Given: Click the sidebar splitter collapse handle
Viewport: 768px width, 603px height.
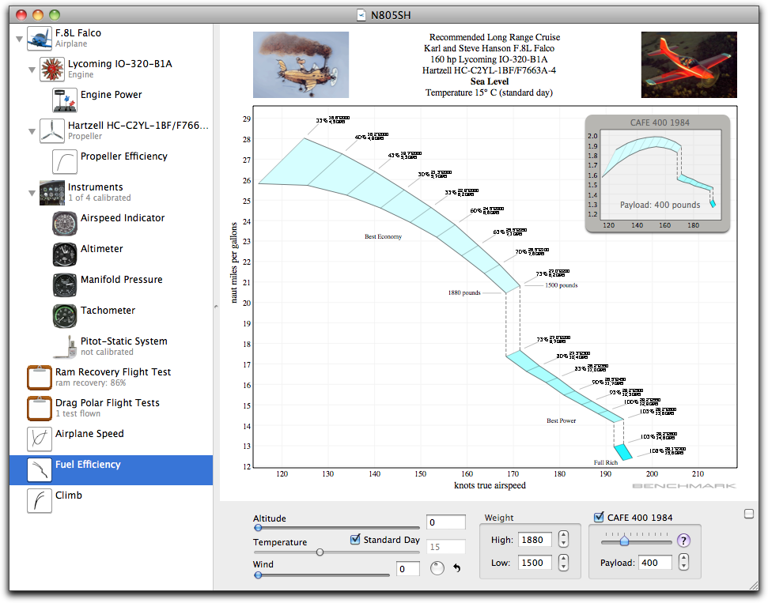Looking at the screenshot, I should (216, 307).
